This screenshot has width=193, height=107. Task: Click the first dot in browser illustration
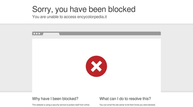(34, 34)
